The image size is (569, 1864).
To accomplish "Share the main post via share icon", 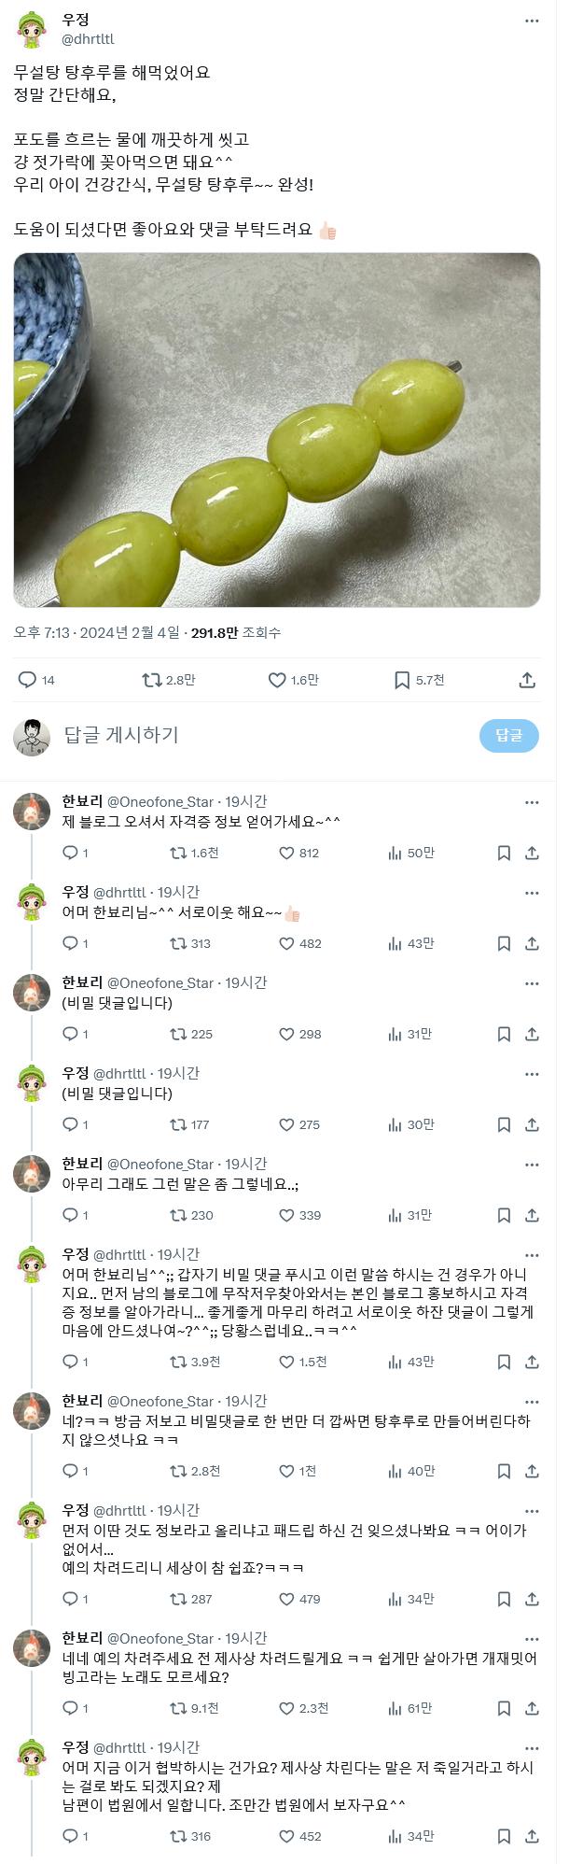I will 527,680.
